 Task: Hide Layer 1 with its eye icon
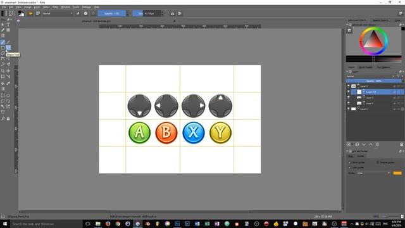[348, 109]
